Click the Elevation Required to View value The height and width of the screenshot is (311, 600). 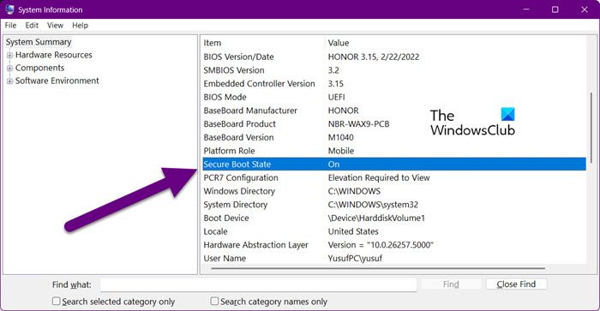(x=379, y=178)
